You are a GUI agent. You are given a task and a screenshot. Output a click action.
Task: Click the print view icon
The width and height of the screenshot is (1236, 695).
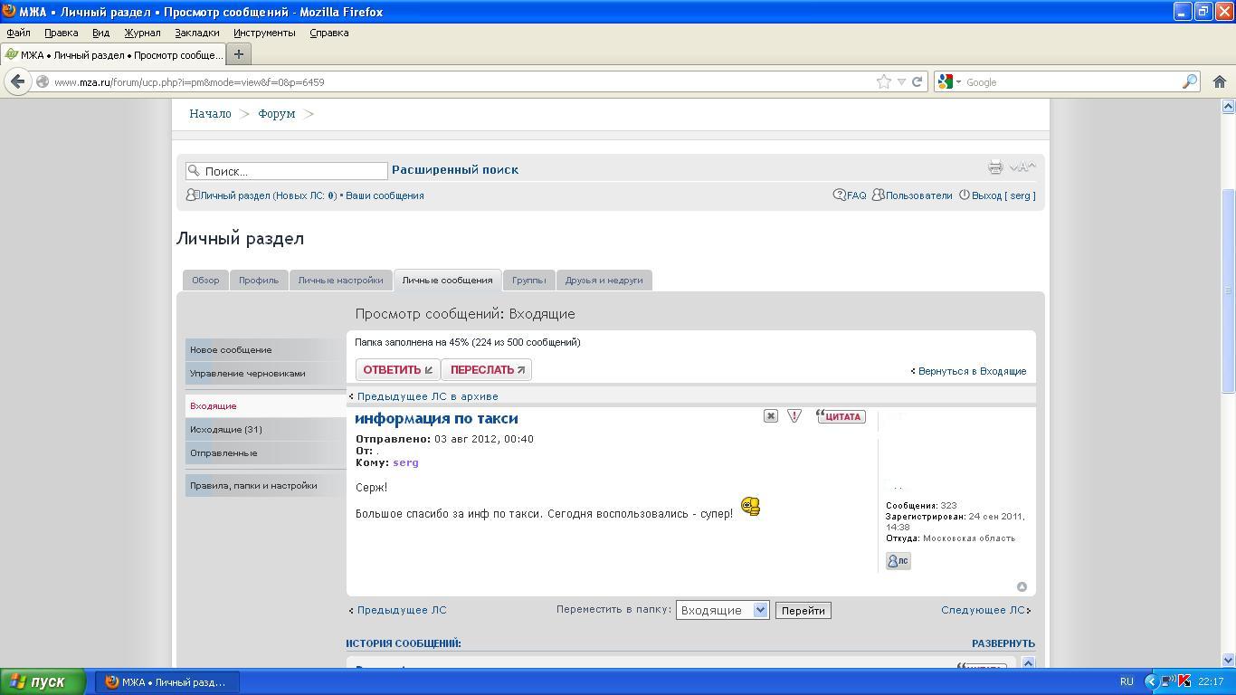995,167
